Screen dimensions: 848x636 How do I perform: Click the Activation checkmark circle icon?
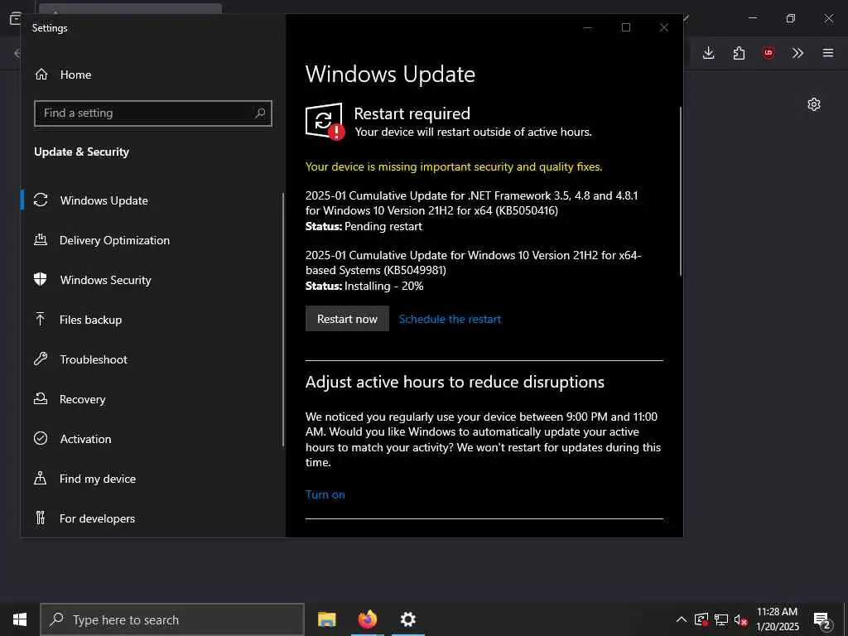click(41, 438)
